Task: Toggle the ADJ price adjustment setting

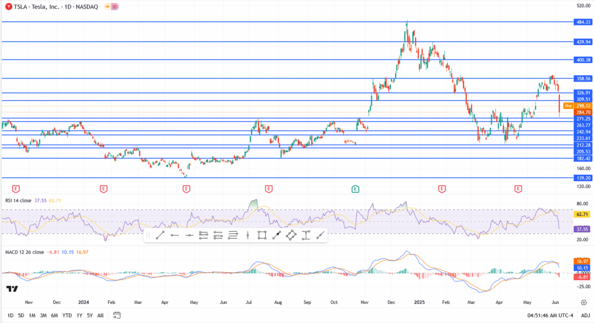Action: click(x=585, y=315)
